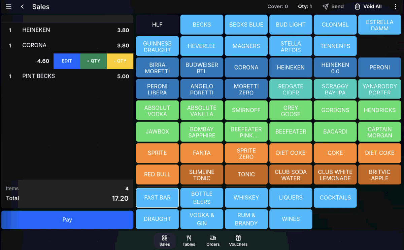Add JAWBOX to the order
This screenshot has height=250, width=404.
(x=157, y=132)
